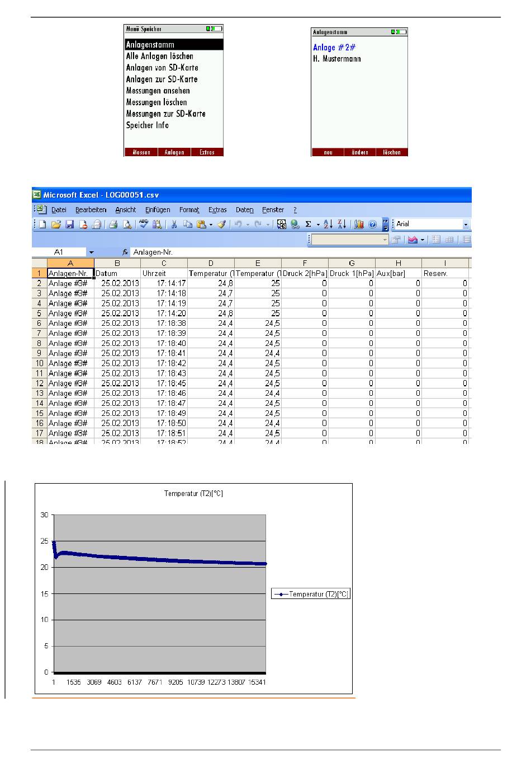The width and height of the screenshot is (531, 772).
Task: Click the neu softkey button
Action: click(x=328, y=152)
